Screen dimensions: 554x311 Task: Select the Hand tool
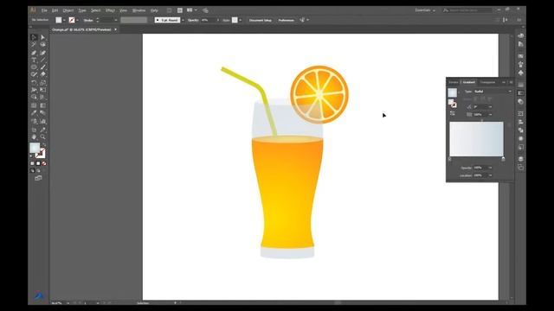(34, 136)
